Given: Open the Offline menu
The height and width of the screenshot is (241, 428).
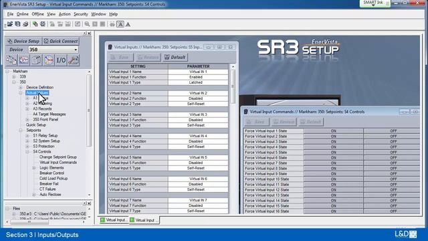Looking at the screenshot, I should click(37, 14).
